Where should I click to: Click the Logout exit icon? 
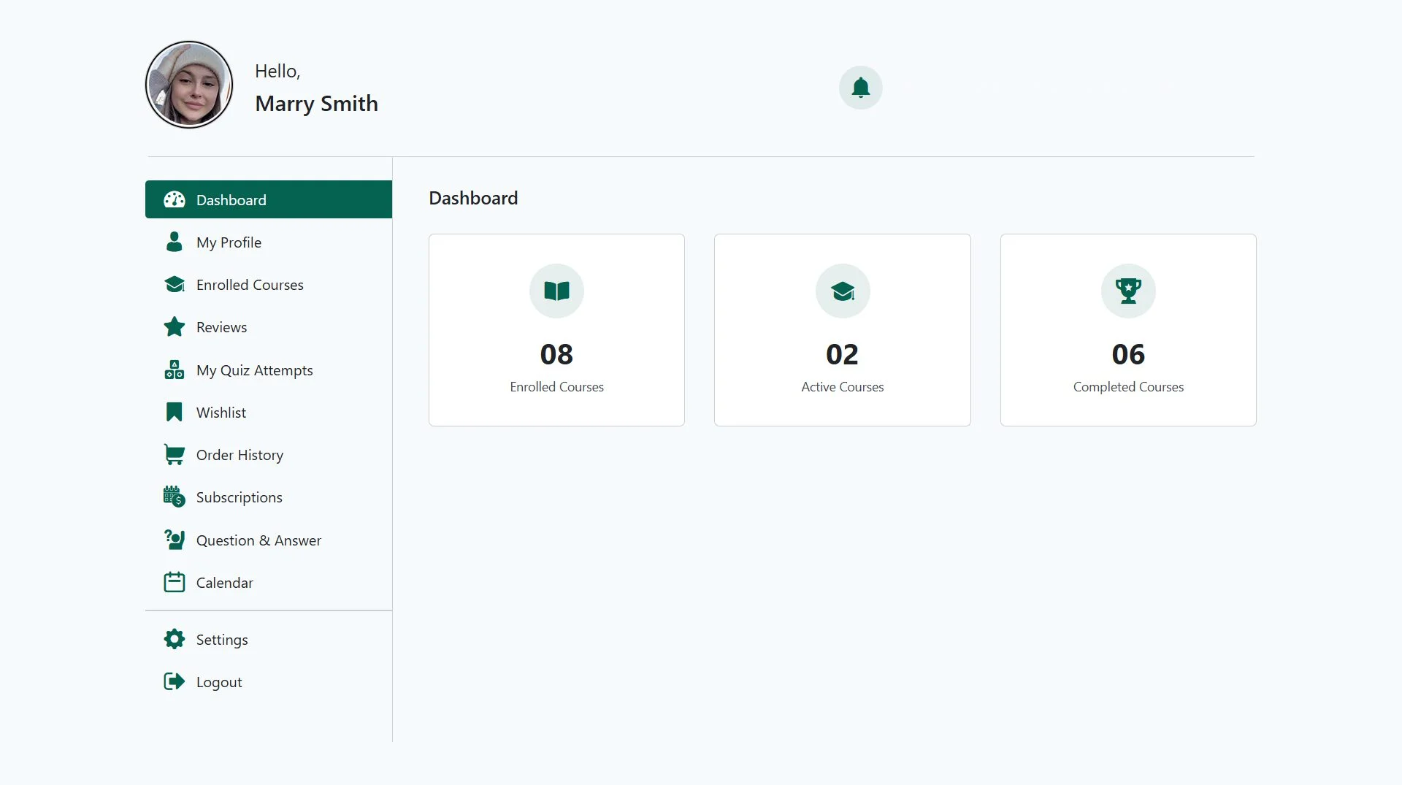click(175, 681)
